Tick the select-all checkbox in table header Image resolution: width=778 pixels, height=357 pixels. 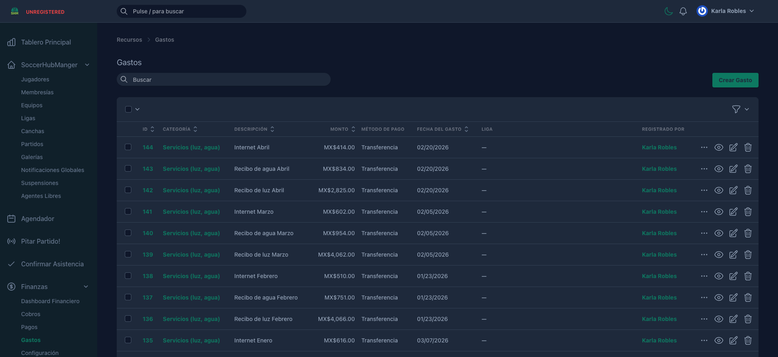point(128,109)
